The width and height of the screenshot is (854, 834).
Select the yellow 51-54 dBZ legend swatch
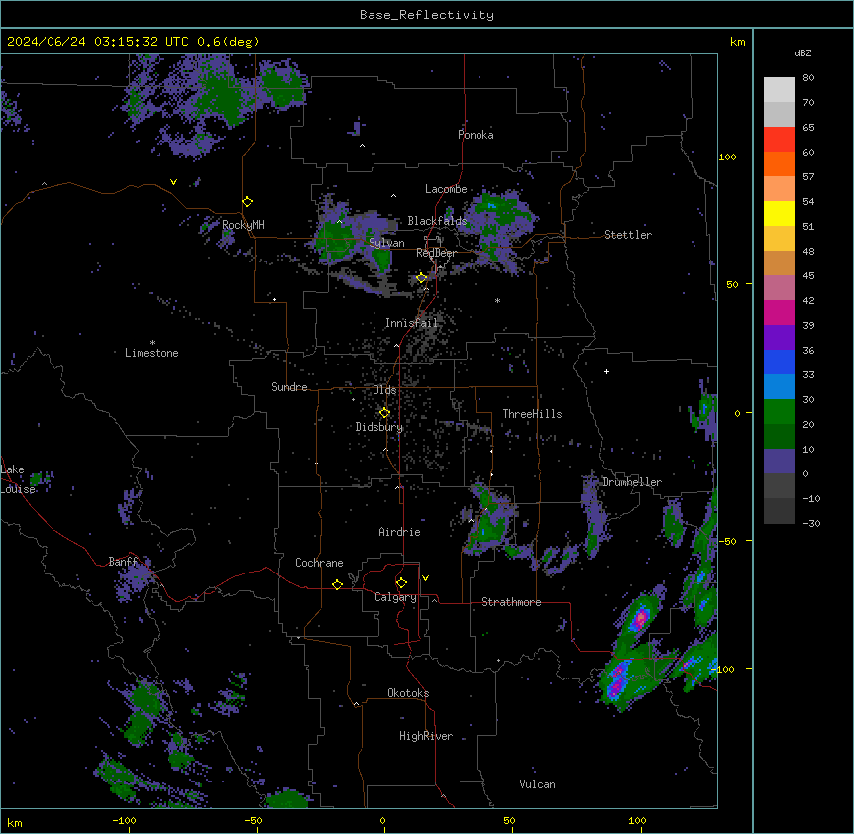[779, 213]
